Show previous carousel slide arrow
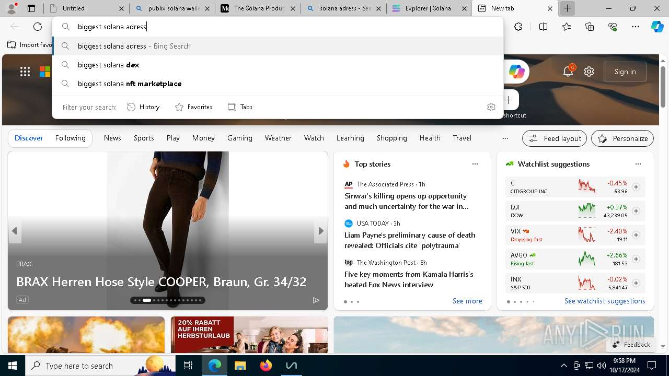This screenshot has width=669, height=376. [15, 231]
